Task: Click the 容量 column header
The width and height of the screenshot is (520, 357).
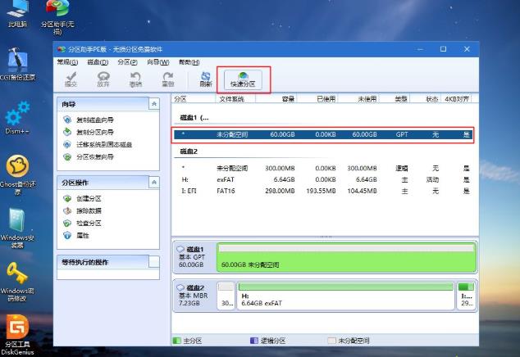Action: click(x=288, y=98)
